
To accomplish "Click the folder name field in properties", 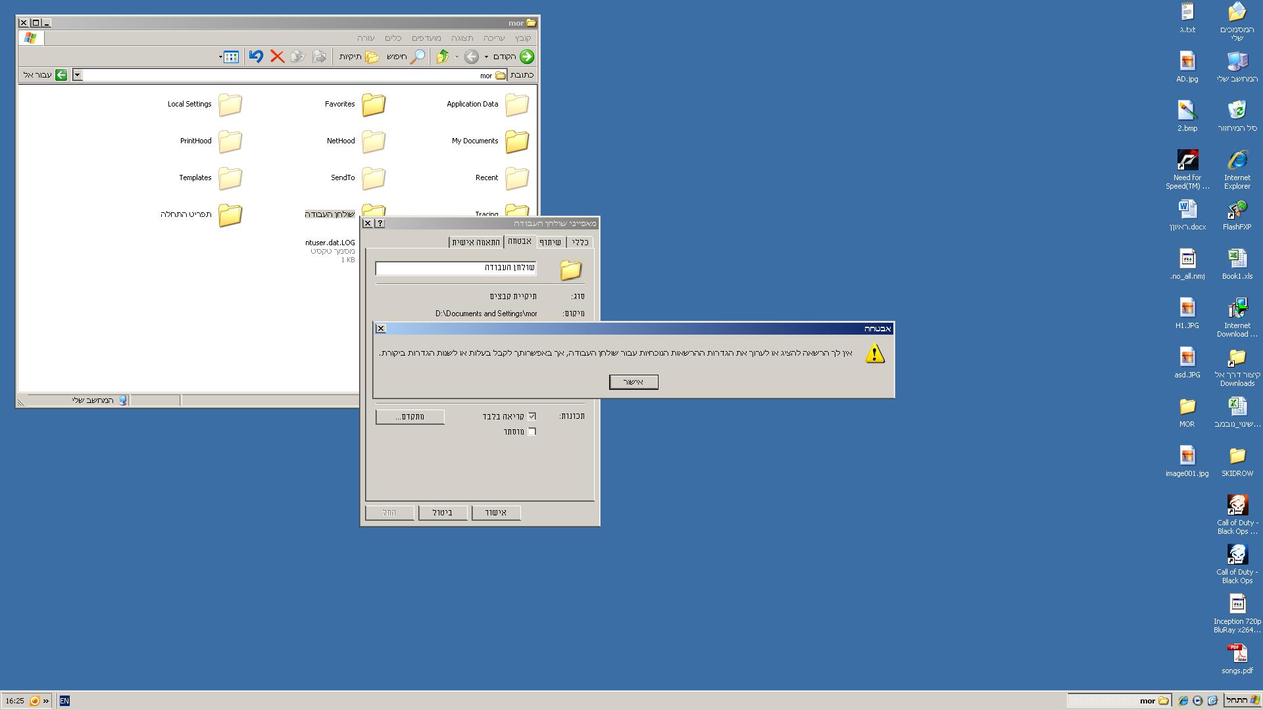I will (x=456, y=268).
